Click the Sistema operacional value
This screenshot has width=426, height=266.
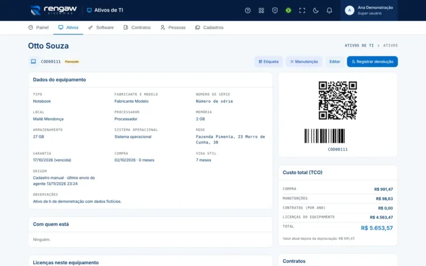tap(133, 137)
